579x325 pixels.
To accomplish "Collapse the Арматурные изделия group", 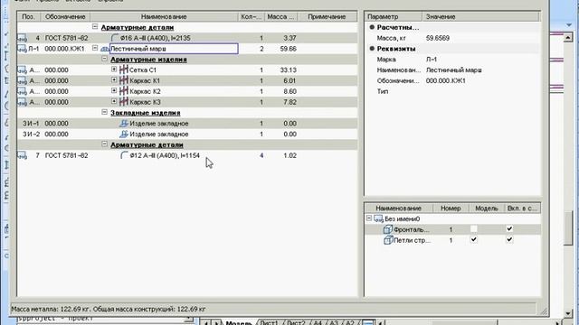I will (105, 59).
